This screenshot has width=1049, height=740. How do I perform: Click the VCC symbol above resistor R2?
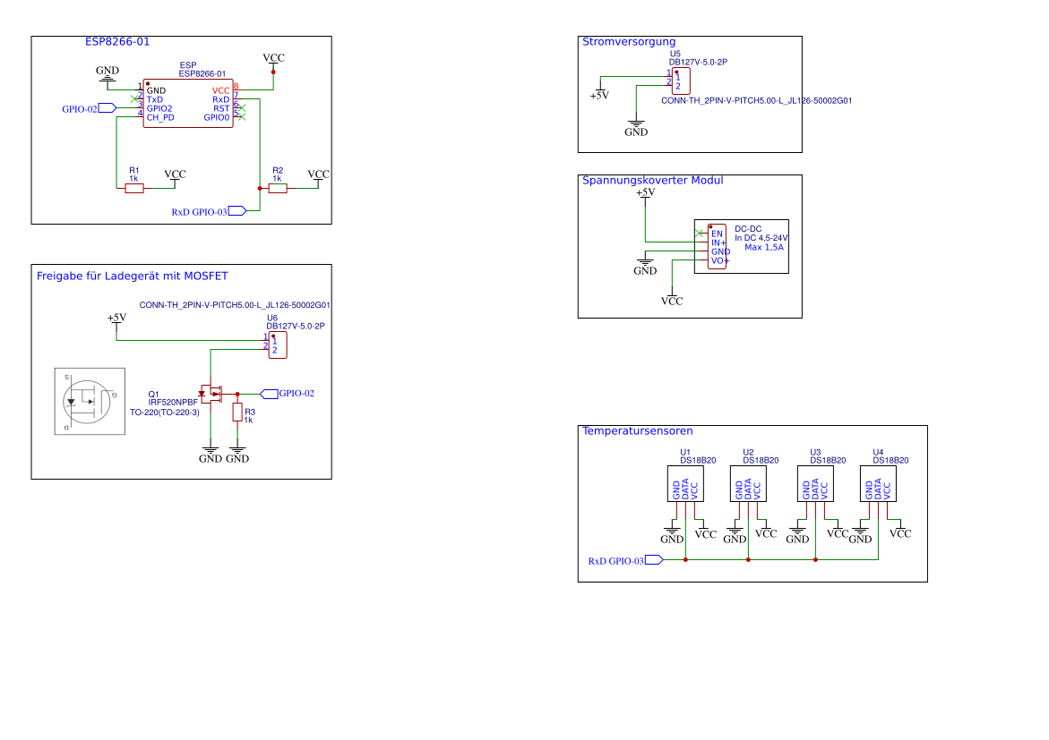[x=318, y=175]
